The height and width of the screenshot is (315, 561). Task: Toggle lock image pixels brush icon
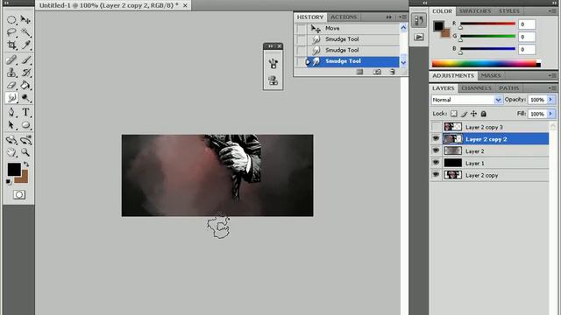(464, 114)
